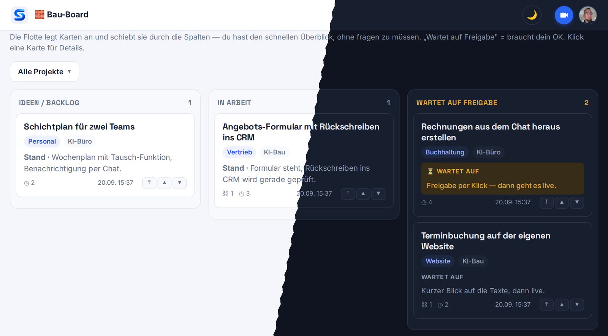The width and height of the screenshot is (608, 336).
Task: Move Rechnungen card up
Action: [562, 203]
